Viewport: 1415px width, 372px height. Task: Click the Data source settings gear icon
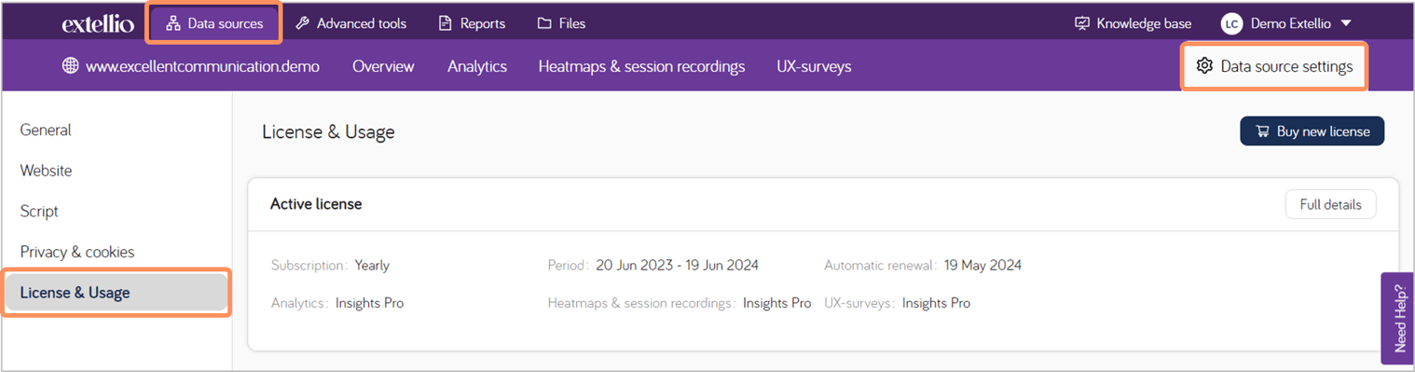point(1204,66)
